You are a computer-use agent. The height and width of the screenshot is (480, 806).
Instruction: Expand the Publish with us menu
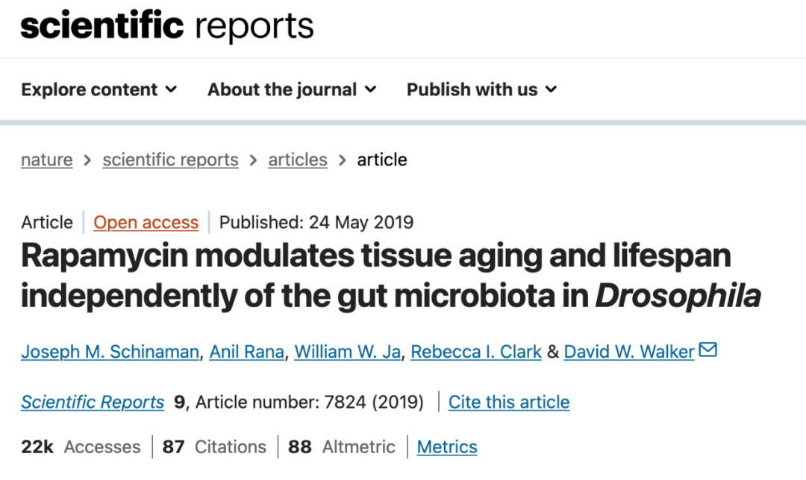(x=481, y=89)
